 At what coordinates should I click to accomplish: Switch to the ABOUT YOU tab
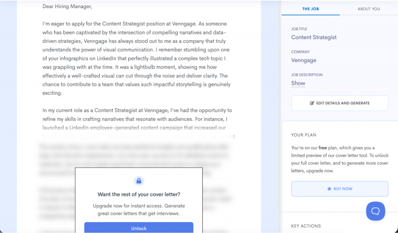pyautogui.click(x=368, y=9)
